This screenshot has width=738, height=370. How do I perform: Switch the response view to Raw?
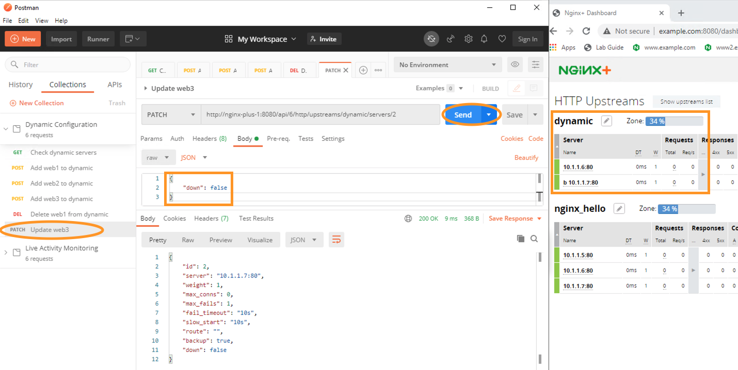(188, 240)
